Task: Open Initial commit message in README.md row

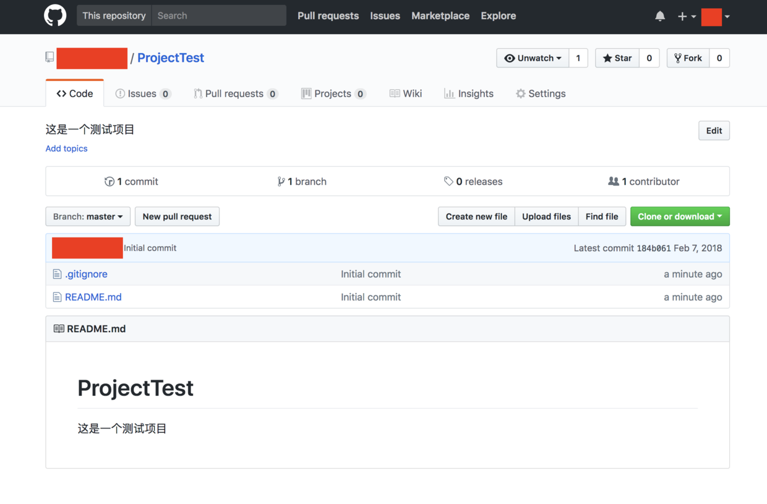Action: pyautogui.click(x=371, y=297)
